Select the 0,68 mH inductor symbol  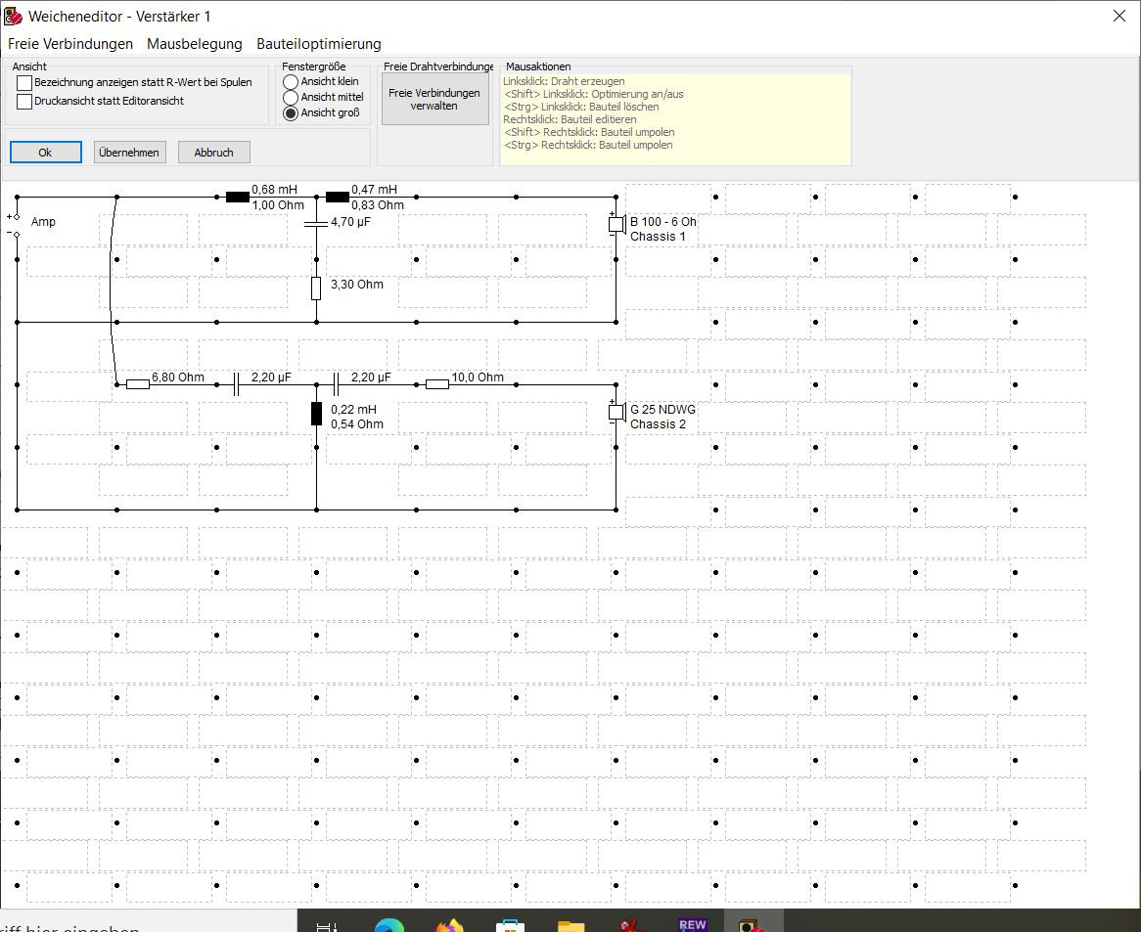[237, 197]
